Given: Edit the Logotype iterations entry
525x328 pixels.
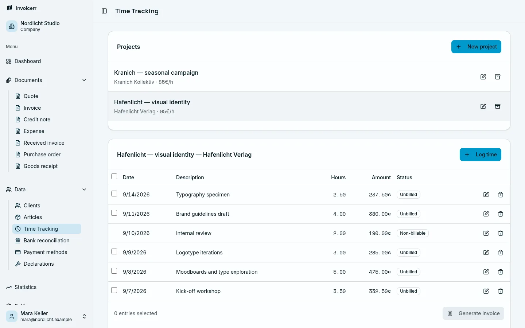Looking at the screenshot, I should point(486,253).
